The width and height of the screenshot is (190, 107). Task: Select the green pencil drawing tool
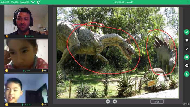click(187, 32)
